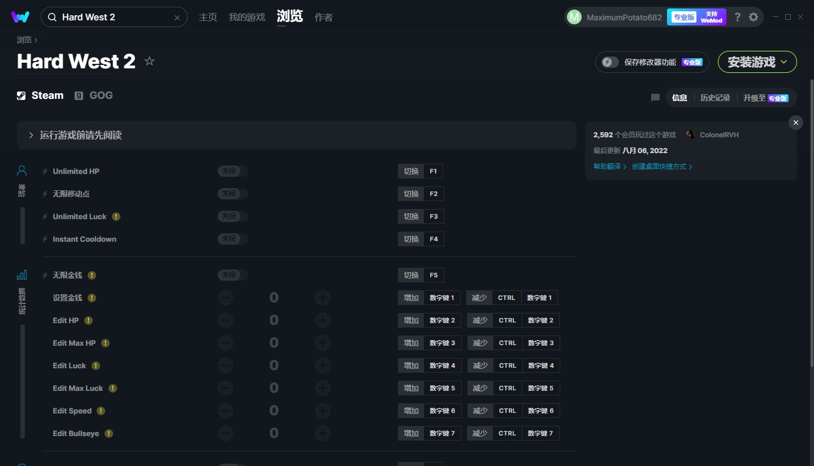Click 帮助翻译 link

tap(610, 167)
